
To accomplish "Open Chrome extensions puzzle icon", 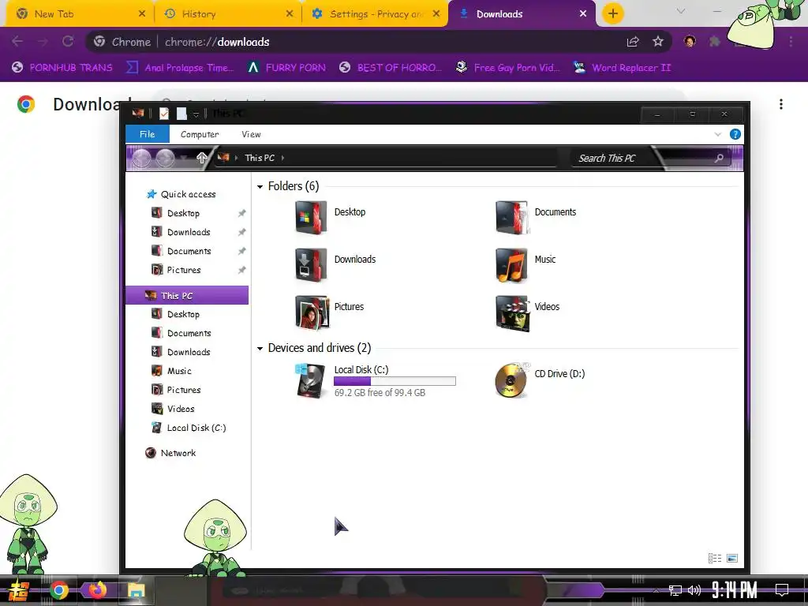I will pos(714,41).
